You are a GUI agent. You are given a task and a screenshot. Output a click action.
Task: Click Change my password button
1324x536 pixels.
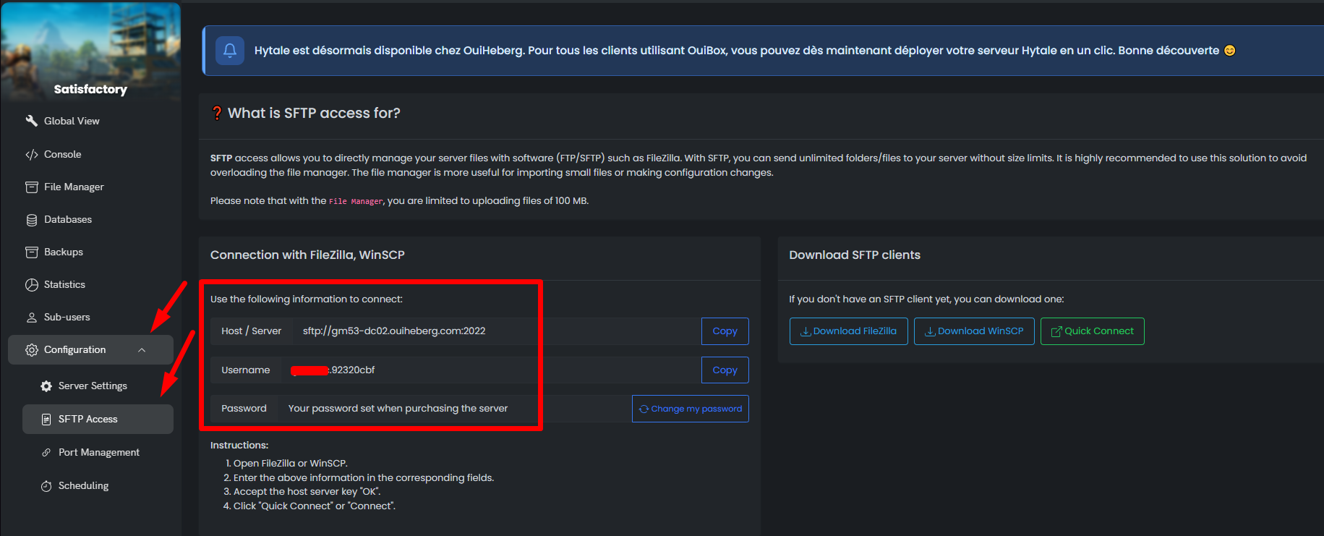[x=690, y=409]
